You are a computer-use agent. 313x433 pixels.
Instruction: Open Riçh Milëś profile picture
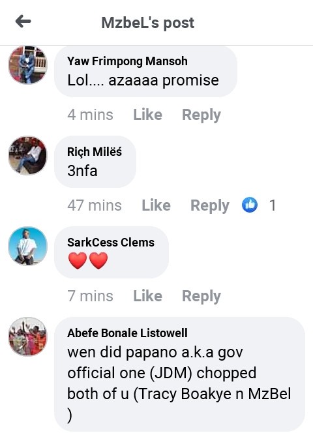click(27, 155)
